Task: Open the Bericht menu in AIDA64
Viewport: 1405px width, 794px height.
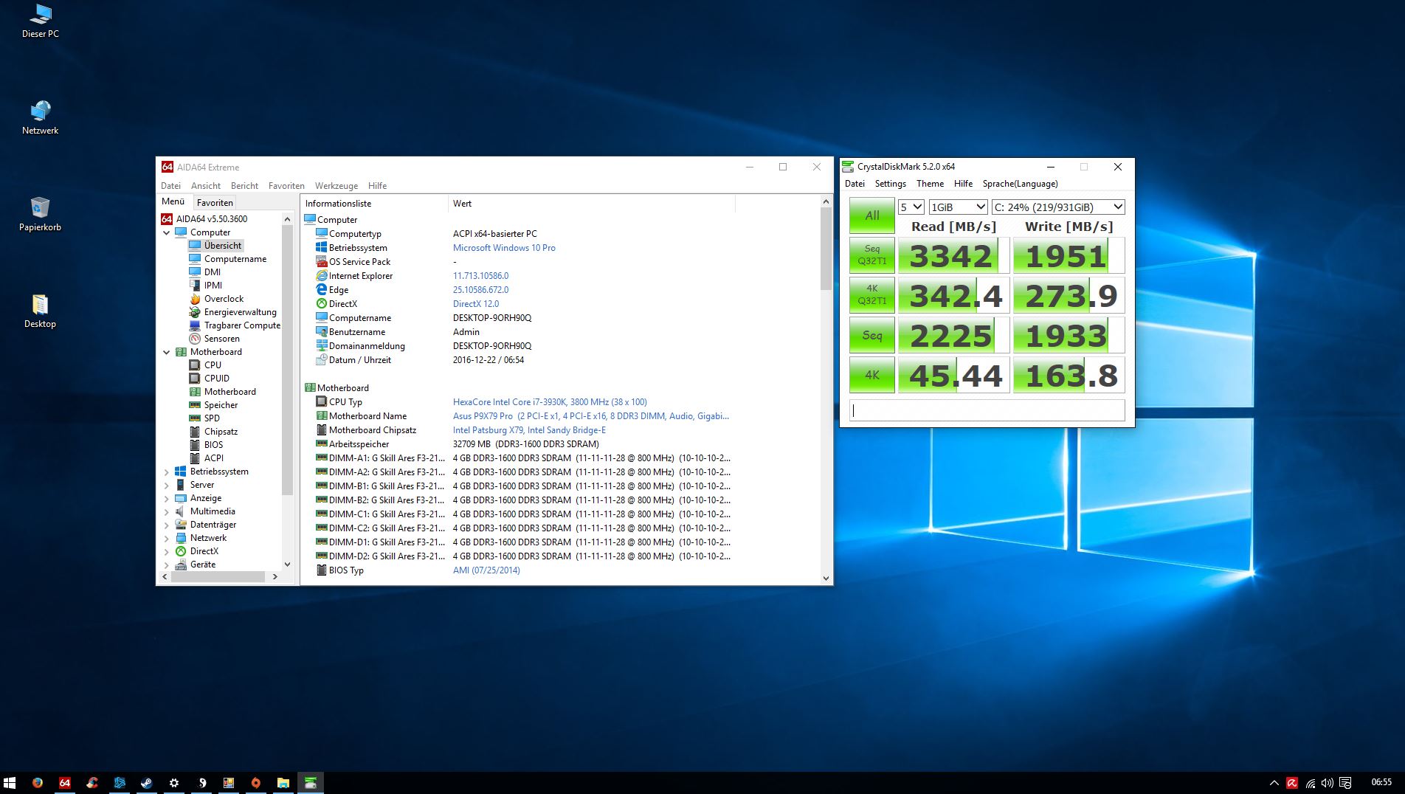Action: click(x=244, y=186)
